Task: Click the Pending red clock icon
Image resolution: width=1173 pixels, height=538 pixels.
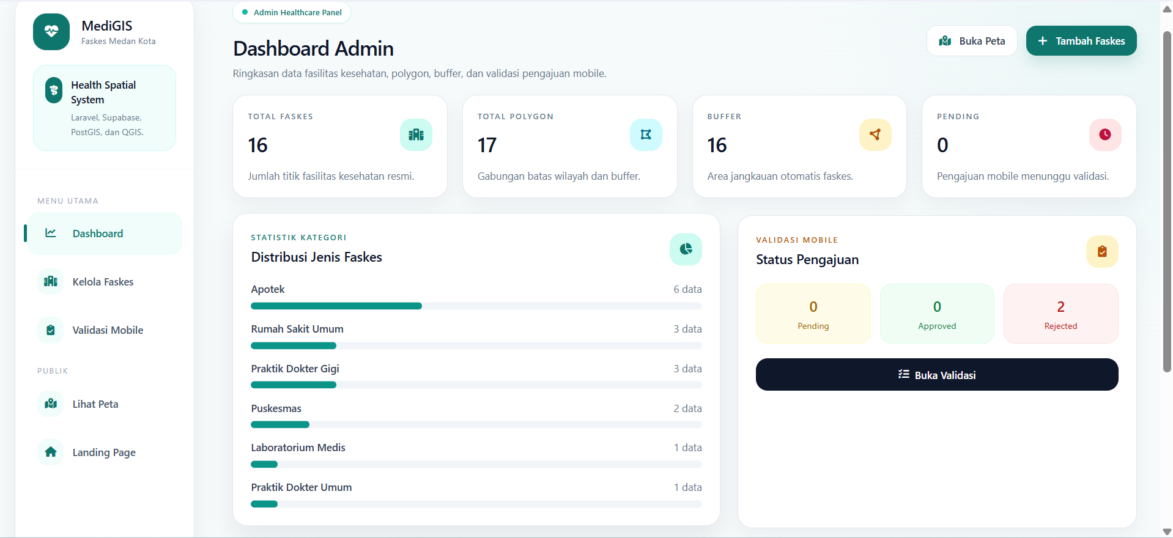Action: coord(1105,134)
